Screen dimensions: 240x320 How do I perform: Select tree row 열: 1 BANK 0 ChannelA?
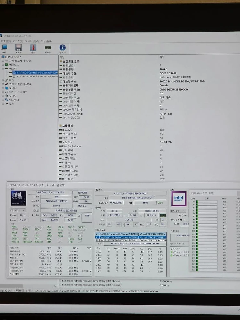35,72
